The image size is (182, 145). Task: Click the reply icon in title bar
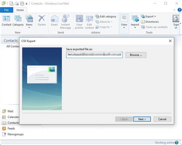17,4
